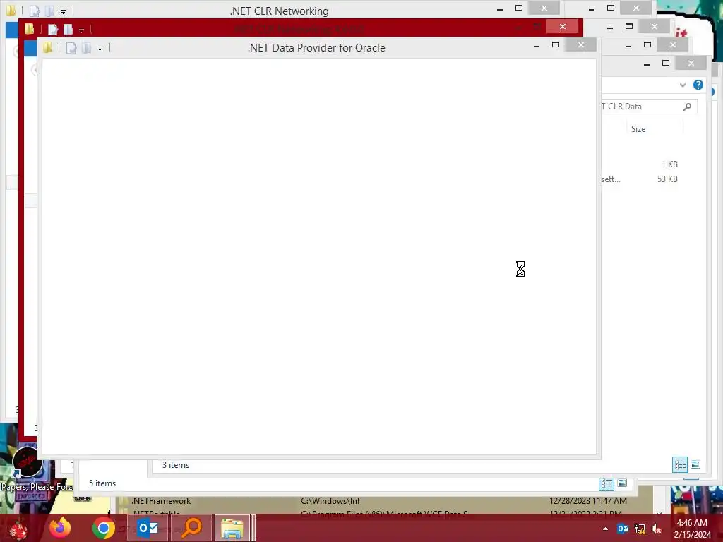
Task: Maximize the .NET Data Provider for Oracle window
Action: [x=556, y=44]
